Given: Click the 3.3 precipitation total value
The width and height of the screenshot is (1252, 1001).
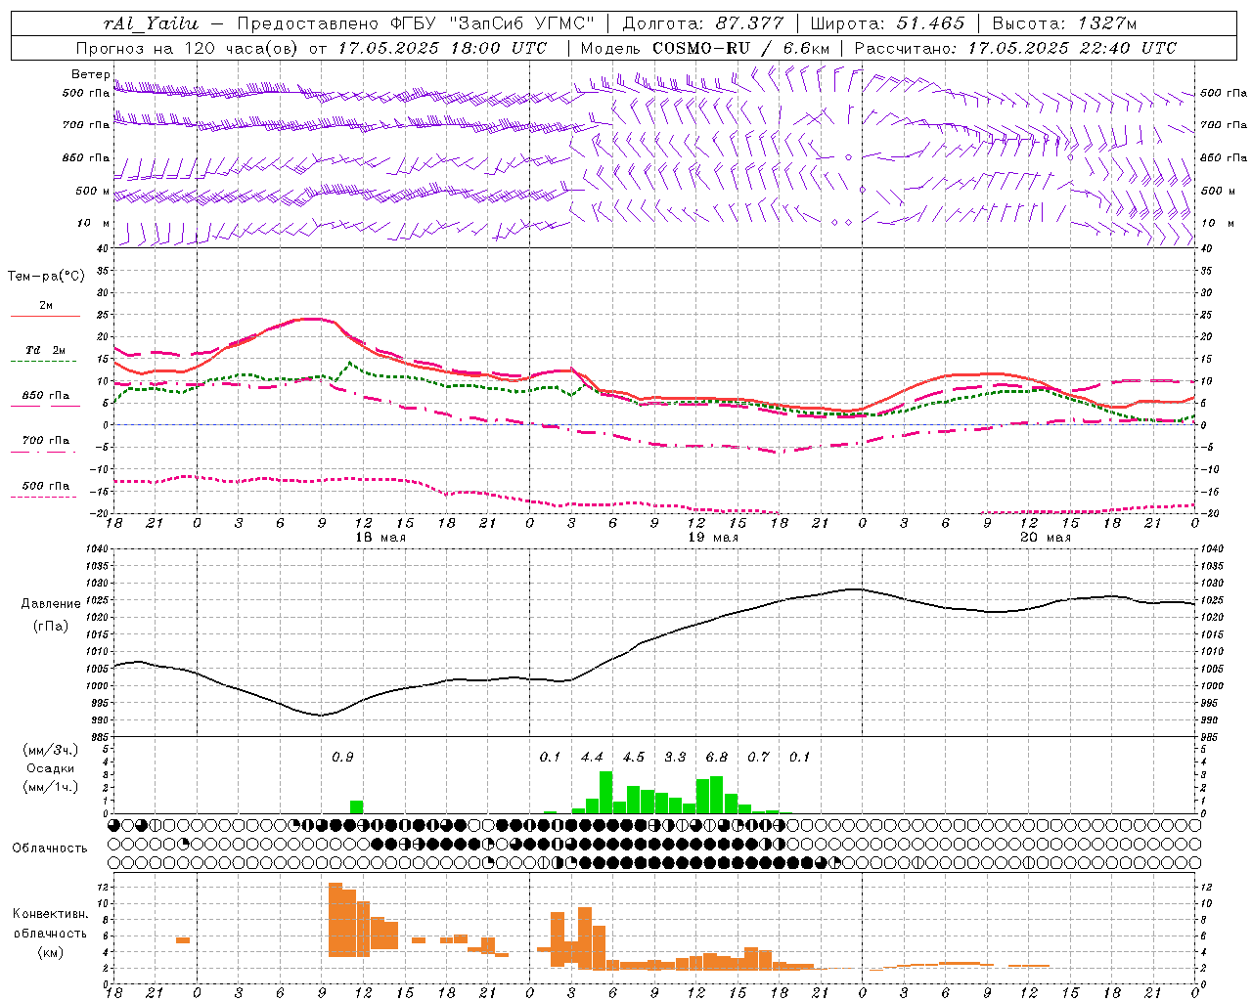Looking at the screenshot, I should point(675,757).
